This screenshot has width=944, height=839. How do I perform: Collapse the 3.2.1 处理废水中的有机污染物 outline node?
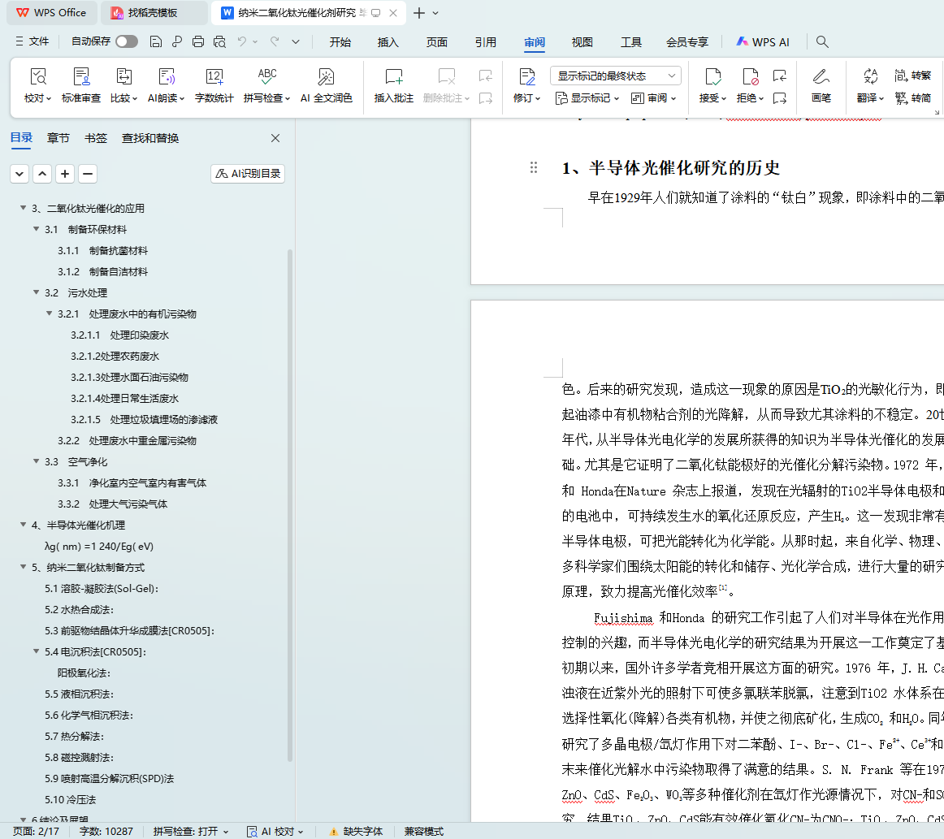[50, 314]
